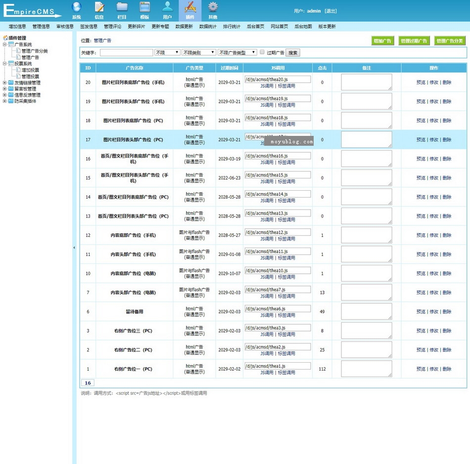
Task: Click the home icon beside 插件管理
Action: coord(5,38)
